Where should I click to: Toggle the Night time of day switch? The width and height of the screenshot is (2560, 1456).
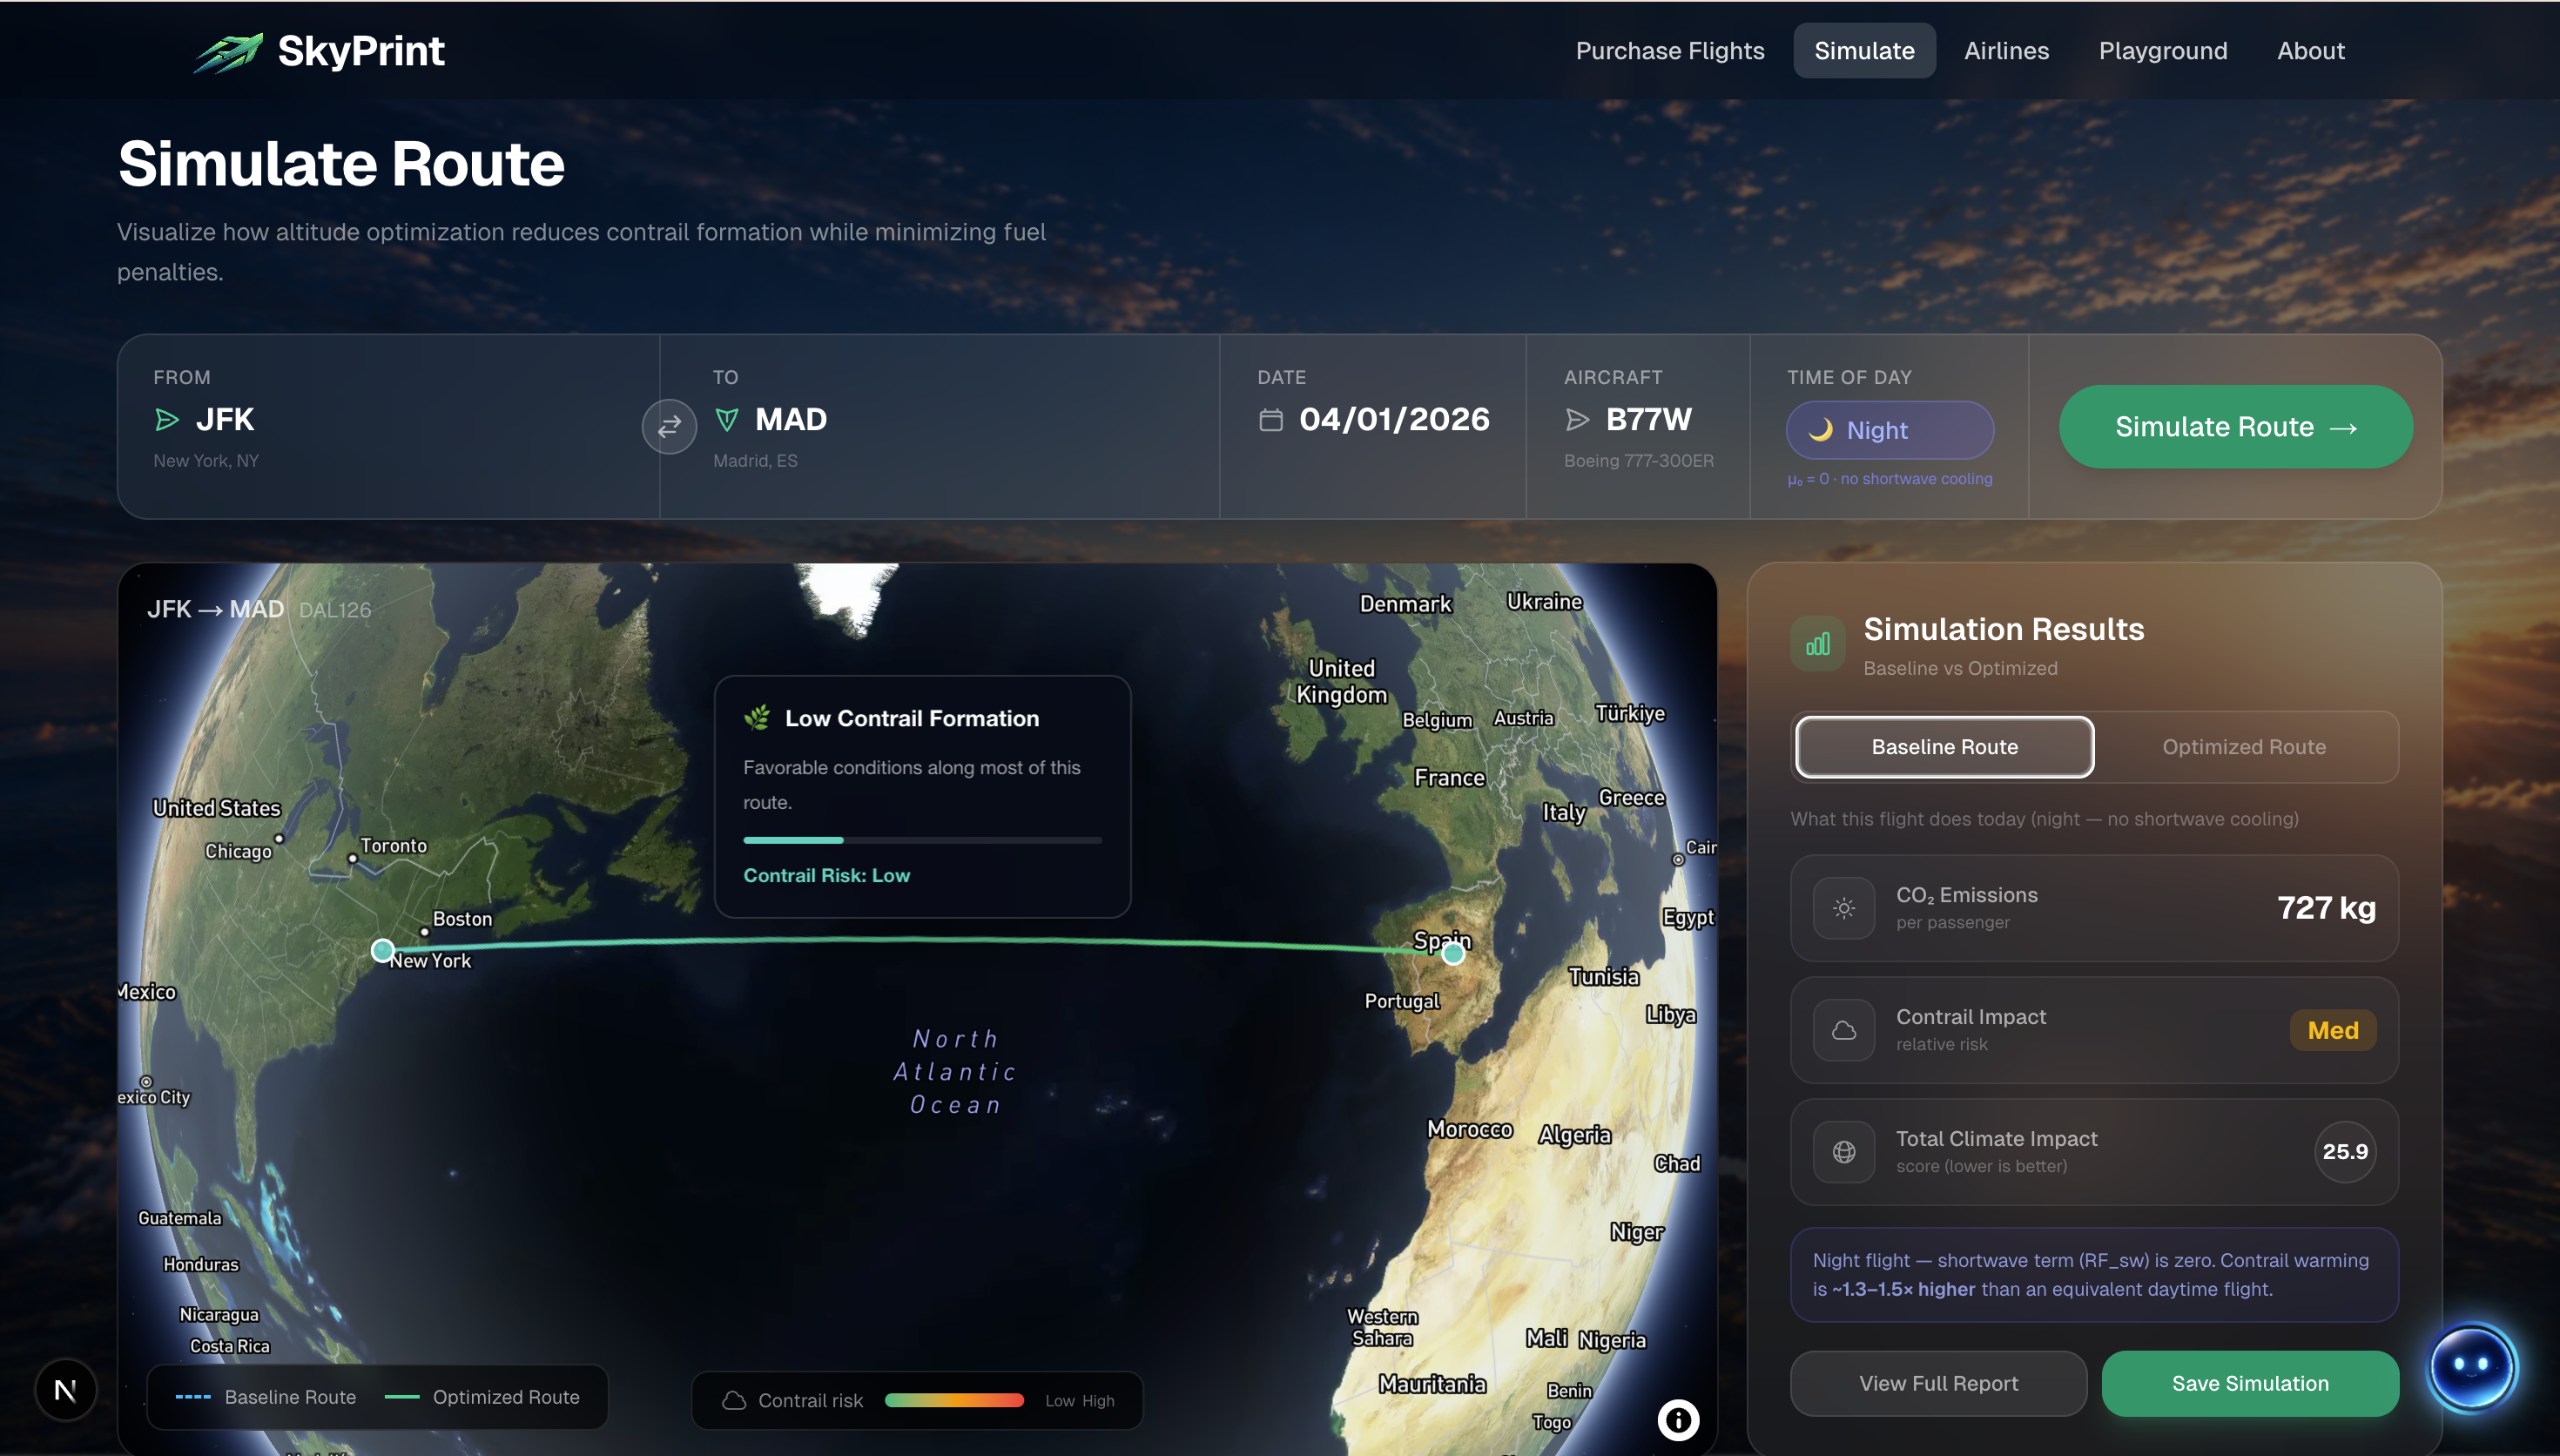1890,430
